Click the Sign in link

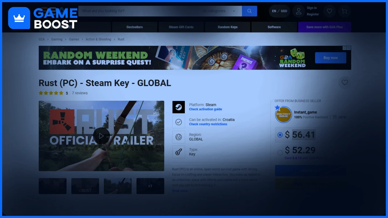click(x=312, y=8)
